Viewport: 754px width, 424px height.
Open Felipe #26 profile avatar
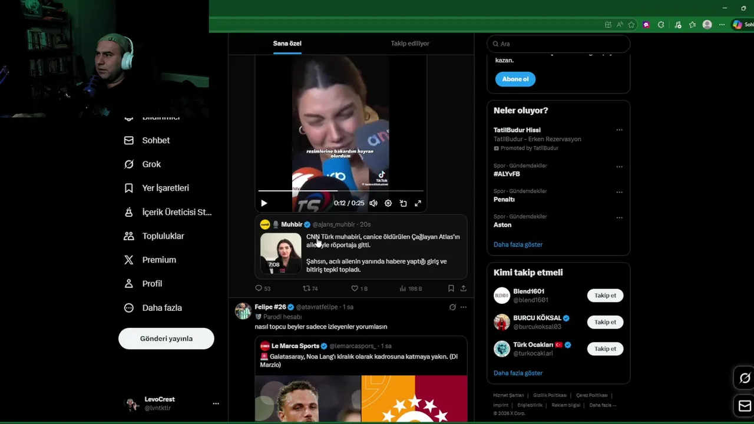point(243,311)
